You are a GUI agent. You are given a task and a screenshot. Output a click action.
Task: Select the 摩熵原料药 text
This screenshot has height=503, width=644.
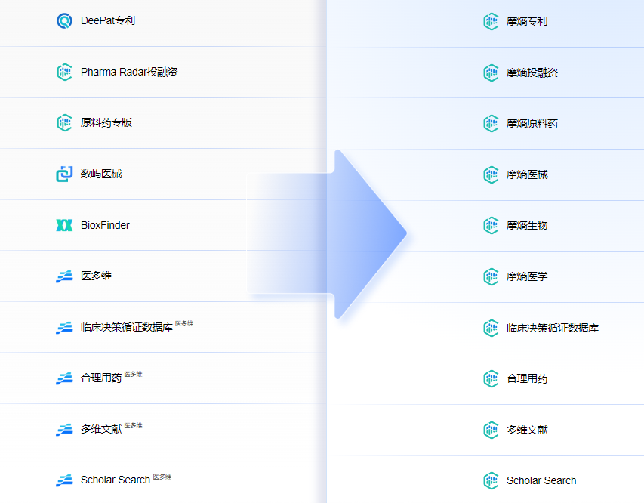(x=532, y=124)
